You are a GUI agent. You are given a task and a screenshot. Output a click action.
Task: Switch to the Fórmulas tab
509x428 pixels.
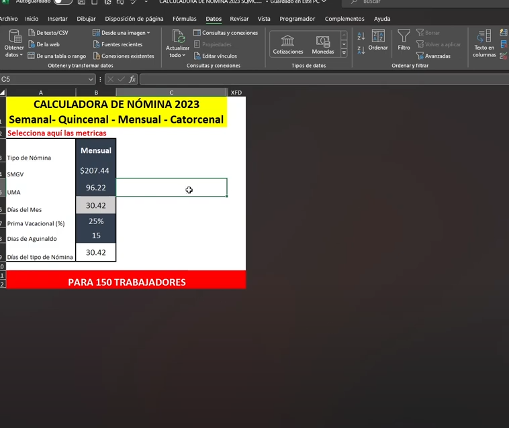(x=185, y=19)
